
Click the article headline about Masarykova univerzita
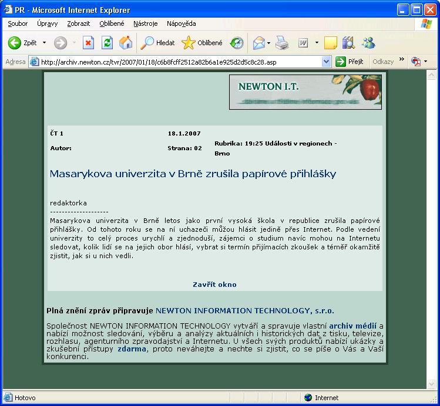(193, 174)
